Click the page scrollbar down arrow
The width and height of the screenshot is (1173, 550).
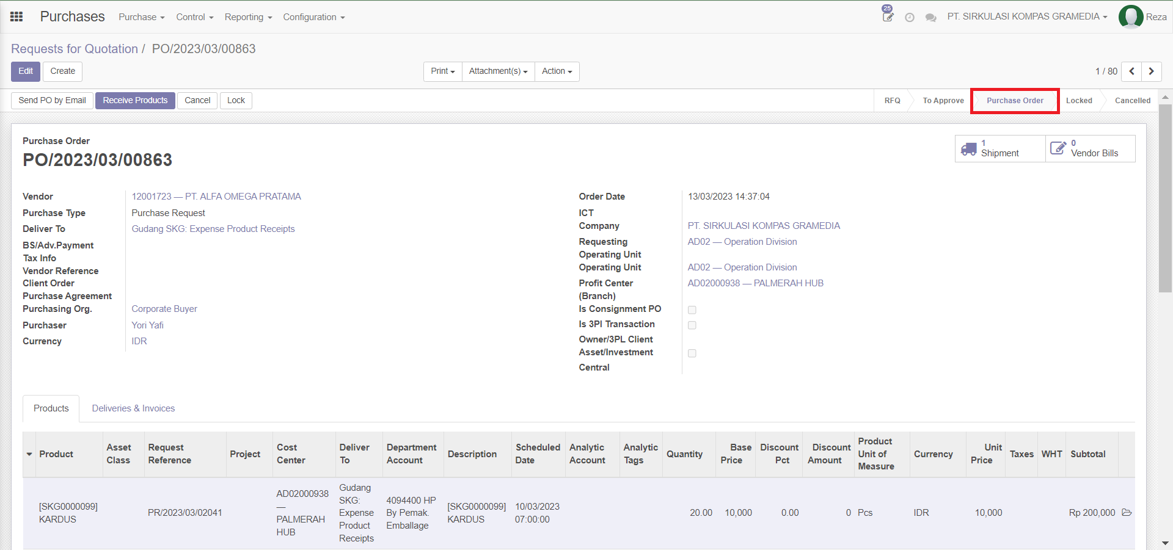click(1165, 543)
